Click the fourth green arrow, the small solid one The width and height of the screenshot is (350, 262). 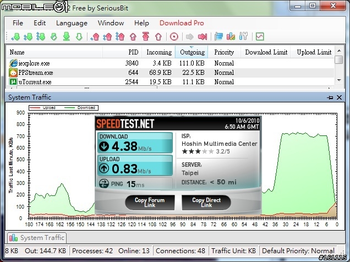click(54, 36)
